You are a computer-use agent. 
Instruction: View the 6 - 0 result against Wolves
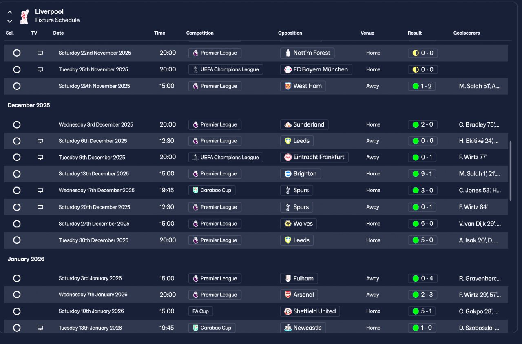tap(422, 224)
